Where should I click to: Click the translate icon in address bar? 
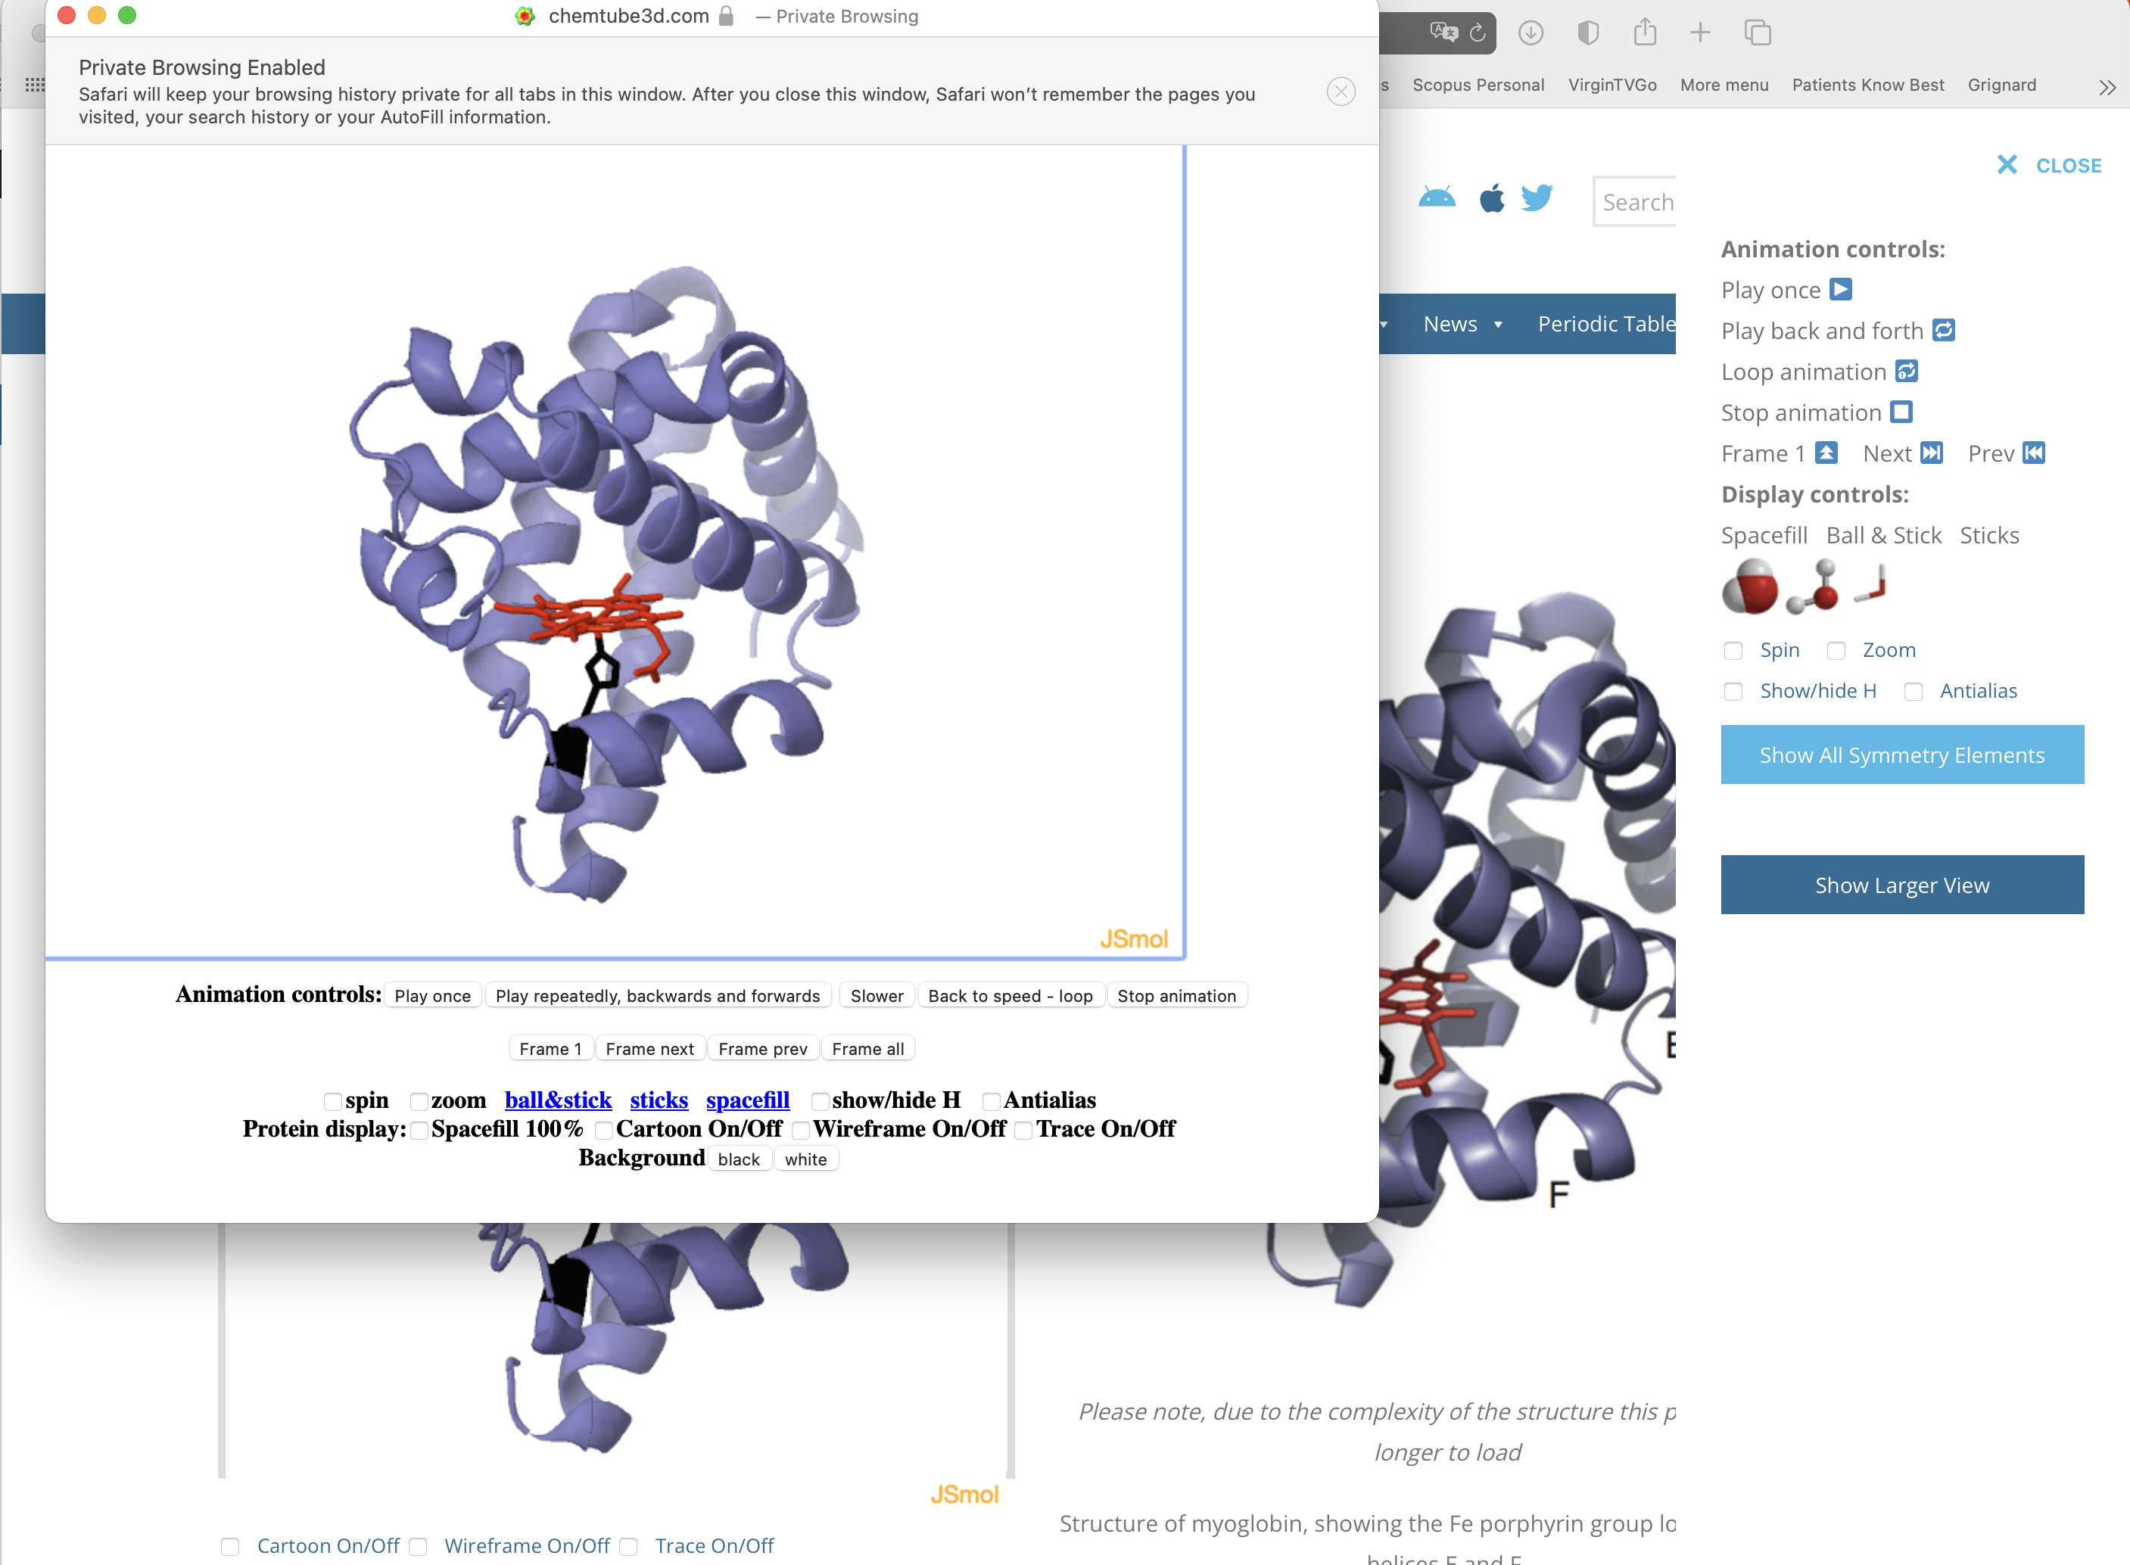[1443, 33]
